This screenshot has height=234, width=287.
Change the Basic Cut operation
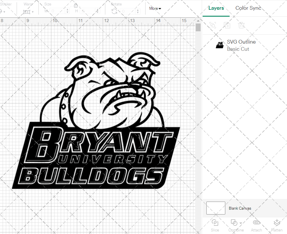pos(238,49)
